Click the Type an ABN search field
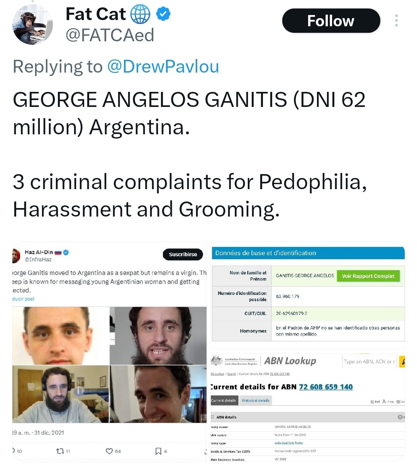This screenshot has height=464, width=417. click(x=369, y=362)
